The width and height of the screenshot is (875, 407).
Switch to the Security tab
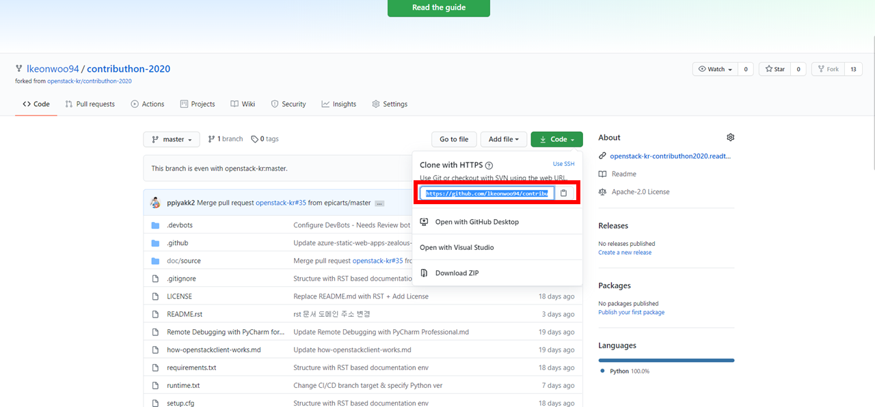288,104
